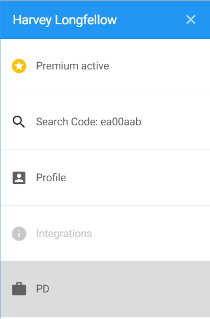Viewport: 210px width, 319px height.
Task: Click the 'PD' text label
Action: 43,289
